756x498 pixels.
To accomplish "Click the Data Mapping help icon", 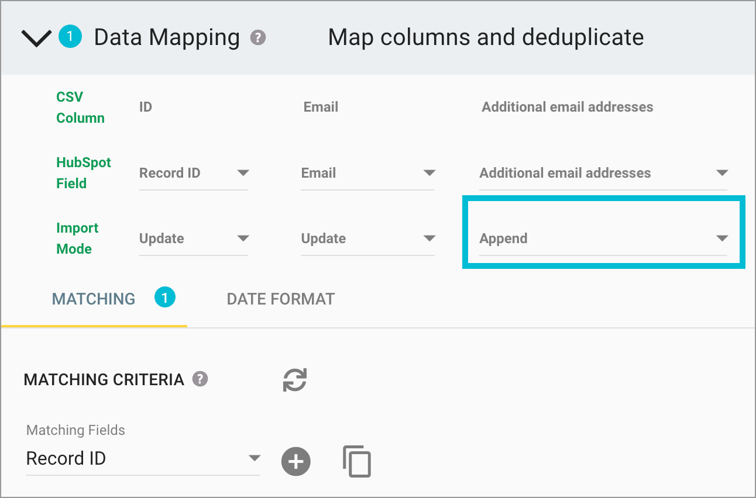I will point(259,37).
